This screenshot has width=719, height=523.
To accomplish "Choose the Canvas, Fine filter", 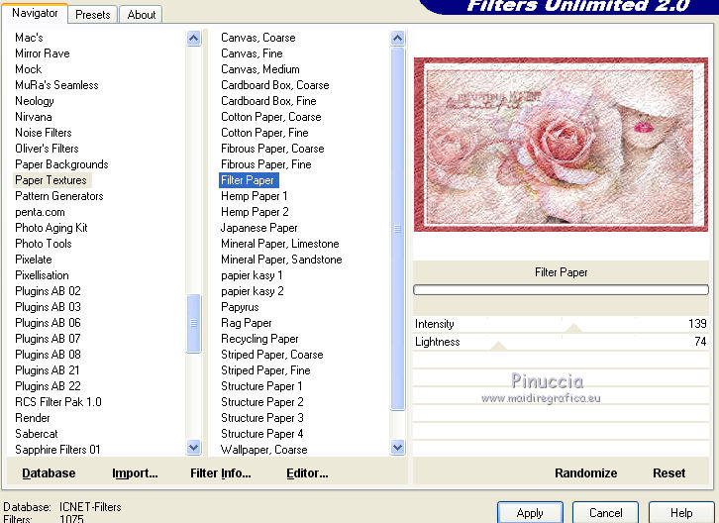I will click(252, 53).
